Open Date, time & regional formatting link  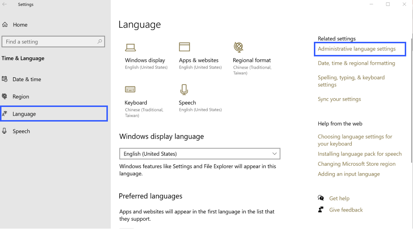click(356, 63)
